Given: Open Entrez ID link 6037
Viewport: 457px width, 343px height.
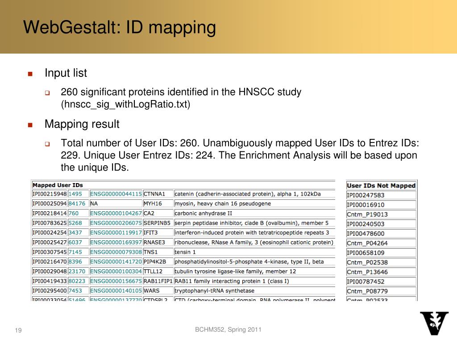Looking at the screenshot, I should point(75,243).
